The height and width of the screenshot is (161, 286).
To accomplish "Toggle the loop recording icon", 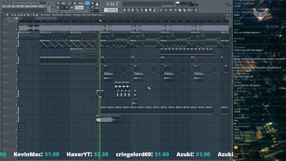I will [x=81, y=3].
